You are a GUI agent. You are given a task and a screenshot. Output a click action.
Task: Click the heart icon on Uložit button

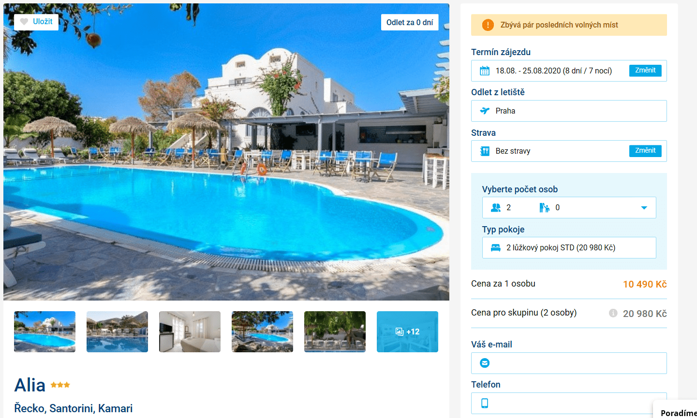pyautogui.click(x=24, y=22)
